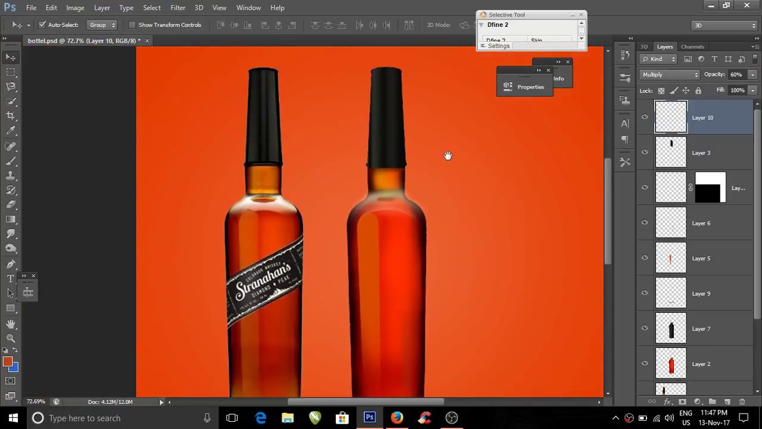Viewport: 762px width, 429px height.
Task: Hide Layer 9 visibility eye
Action: point(645,293)
